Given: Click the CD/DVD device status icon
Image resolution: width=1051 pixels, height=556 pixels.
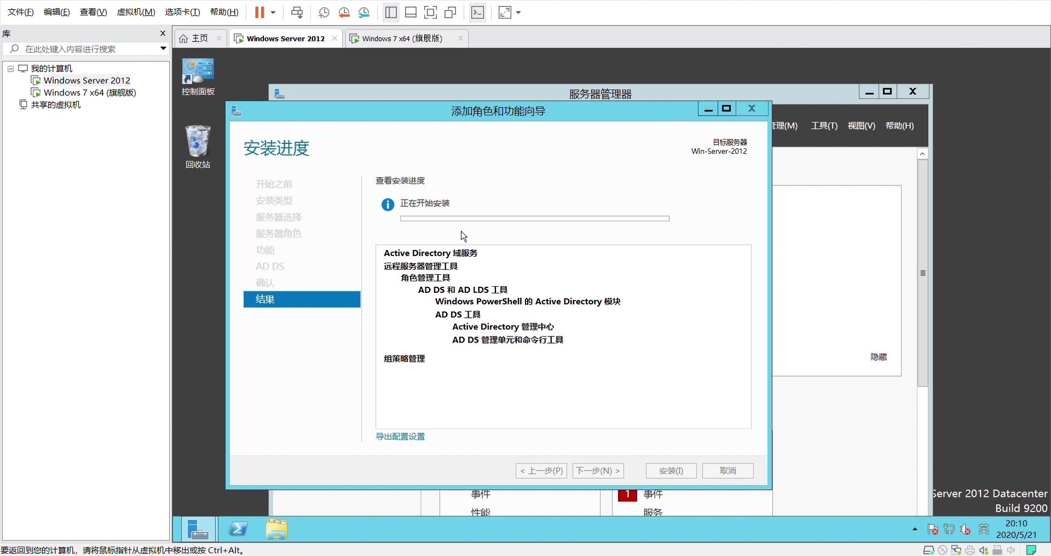Looking at the screenshot, I should pos(943,550).
